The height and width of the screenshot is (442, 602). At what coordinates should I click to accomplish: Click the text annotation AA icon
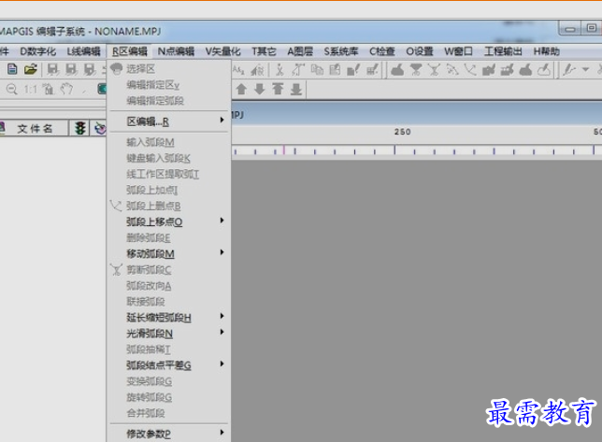(238, 70)
